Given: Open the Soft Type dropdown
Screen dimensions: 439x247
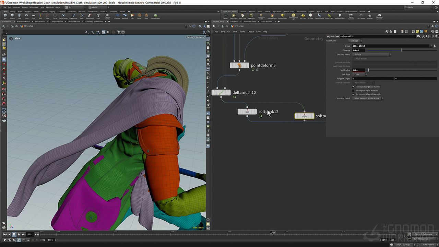Looking at the screenshot, I should pyautogui.click(x=360, y=74).
